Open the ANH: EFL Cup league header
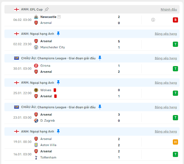Screen dimensions: 184x164 tap(32, 9)
